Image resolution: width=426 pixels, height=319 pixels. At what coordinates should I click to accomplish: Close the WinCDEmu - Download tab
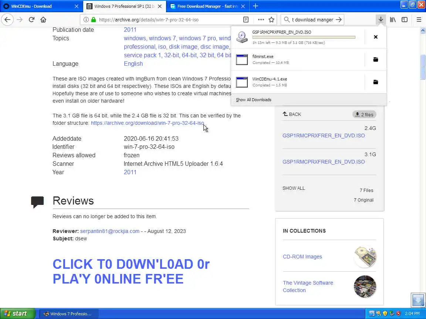pos(77,6)
